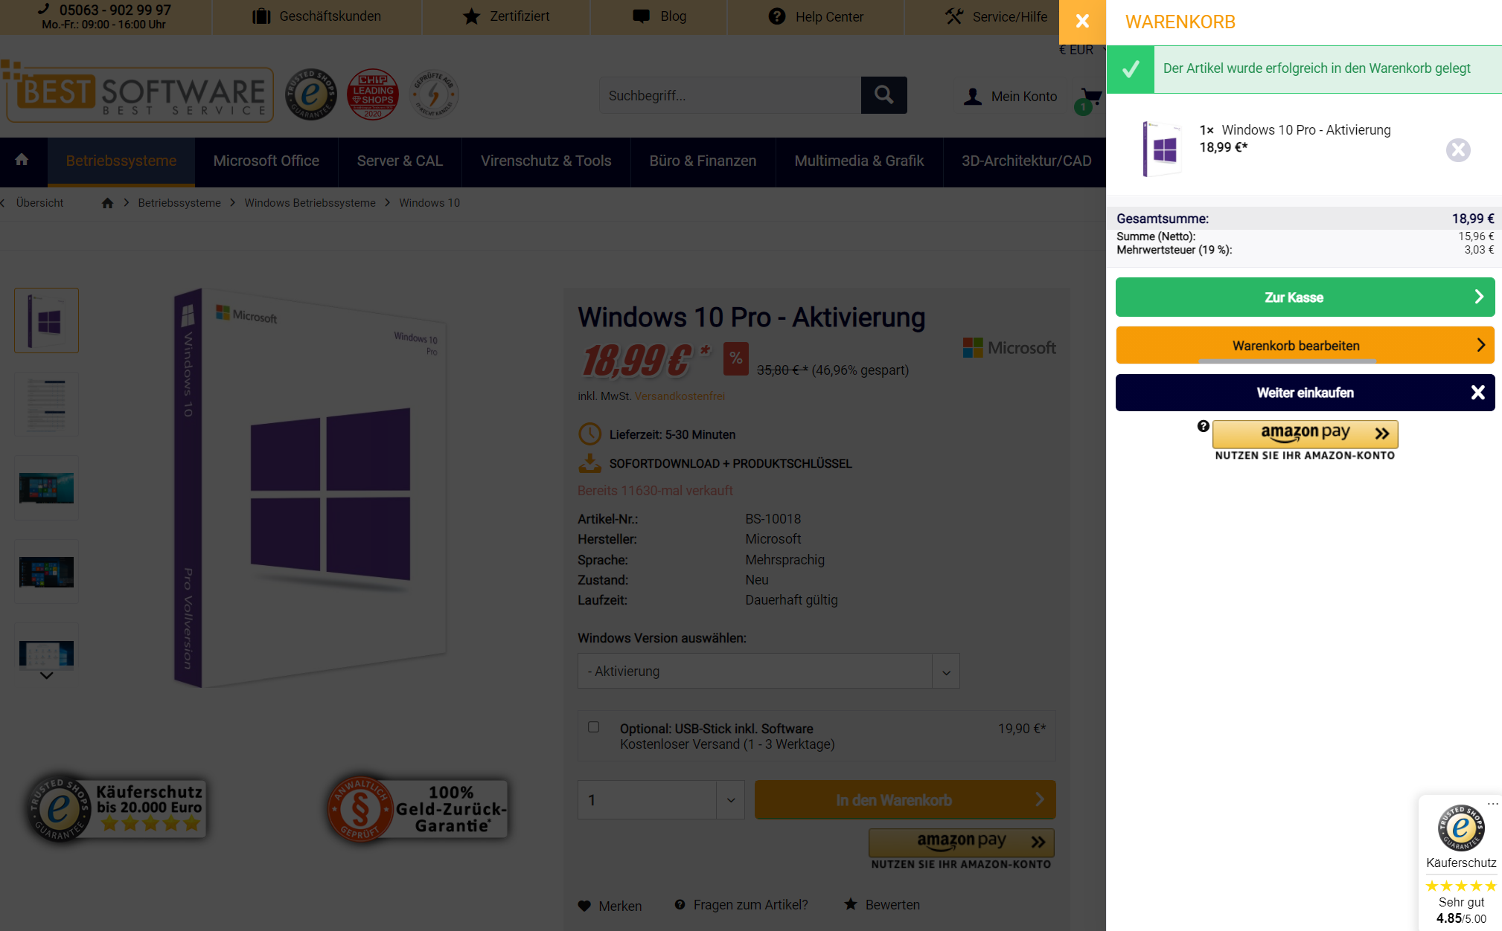Click the Help Center question mark icon
This screenshot has width=1502, height=931.
click(x=776, y=16)
